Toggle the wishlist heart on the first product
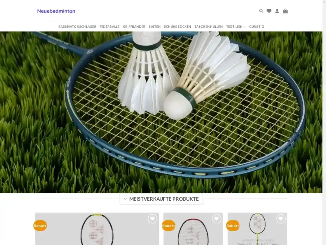This screenshot has width=326, height=245. (x=152, y=219)
